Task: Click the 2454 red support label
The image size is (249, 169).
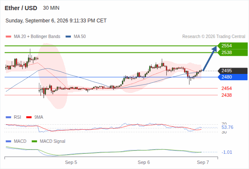Action: [x=227, y=88]
